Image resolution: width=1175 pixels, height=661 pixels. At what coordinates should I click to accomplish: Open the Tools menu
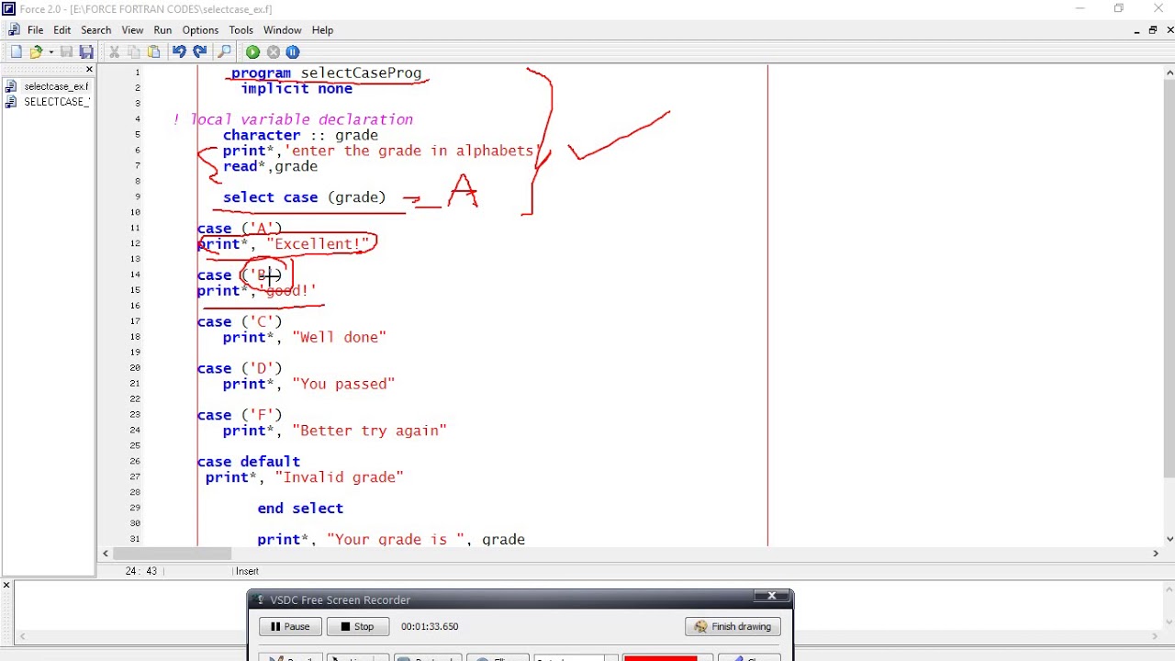[241, 30]
